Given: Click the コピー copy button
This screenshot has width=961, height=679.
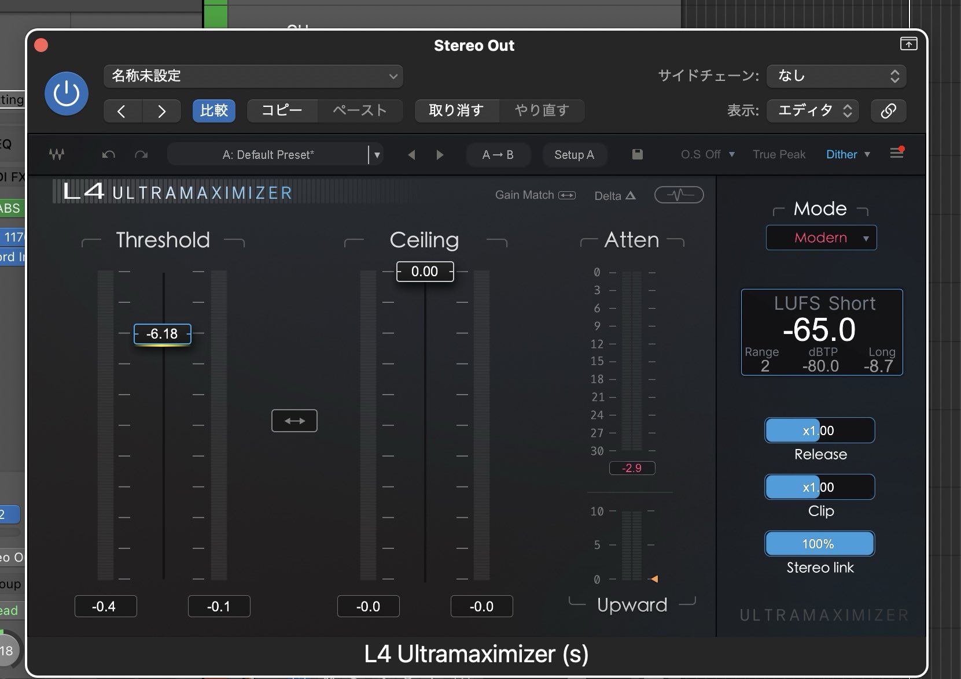Looking at the screenshot, I should tap(282, 110).
